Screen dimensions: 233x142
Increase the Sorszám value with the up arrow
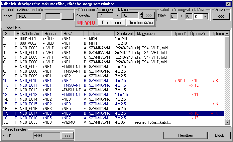click(x=141, y=14)
